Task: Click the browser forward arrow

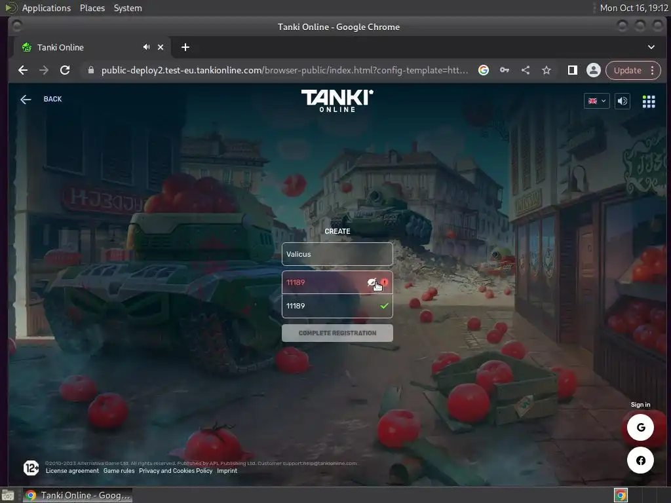Action: pyautogui.click(x=44, y=70)
